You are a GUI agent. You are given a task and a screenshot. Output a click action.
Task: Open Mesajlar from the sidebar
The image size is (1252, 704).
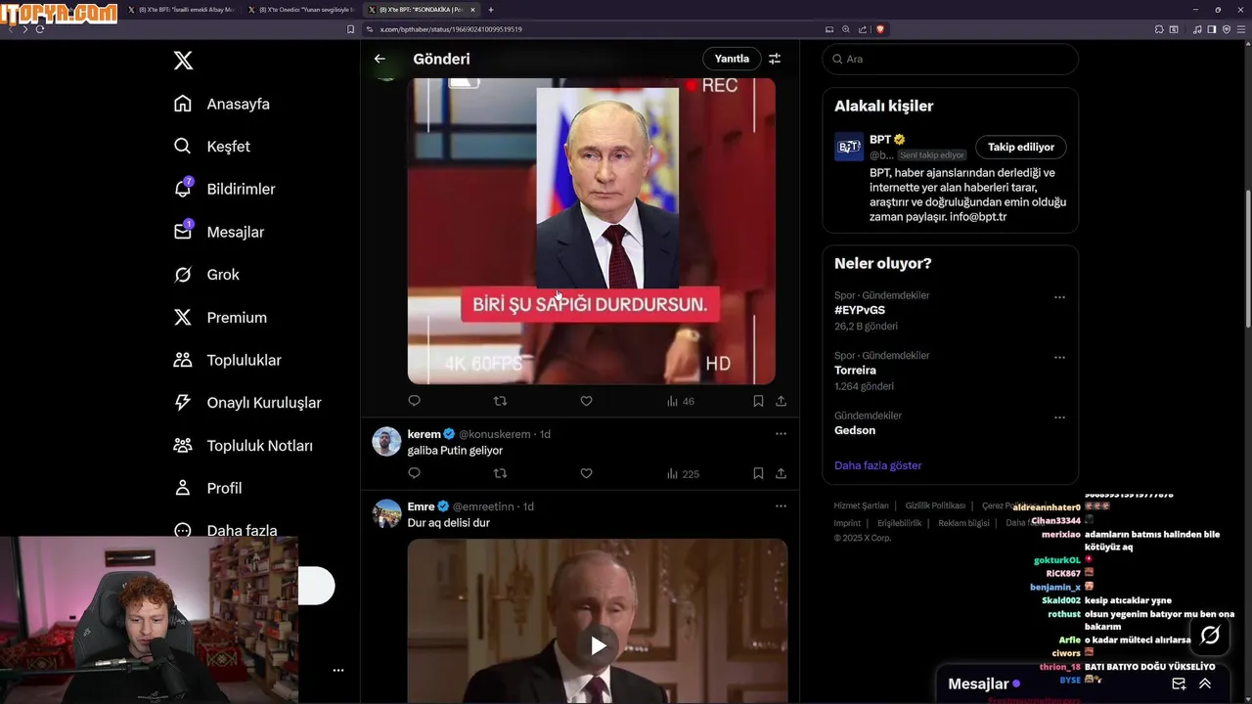point(219,232)
